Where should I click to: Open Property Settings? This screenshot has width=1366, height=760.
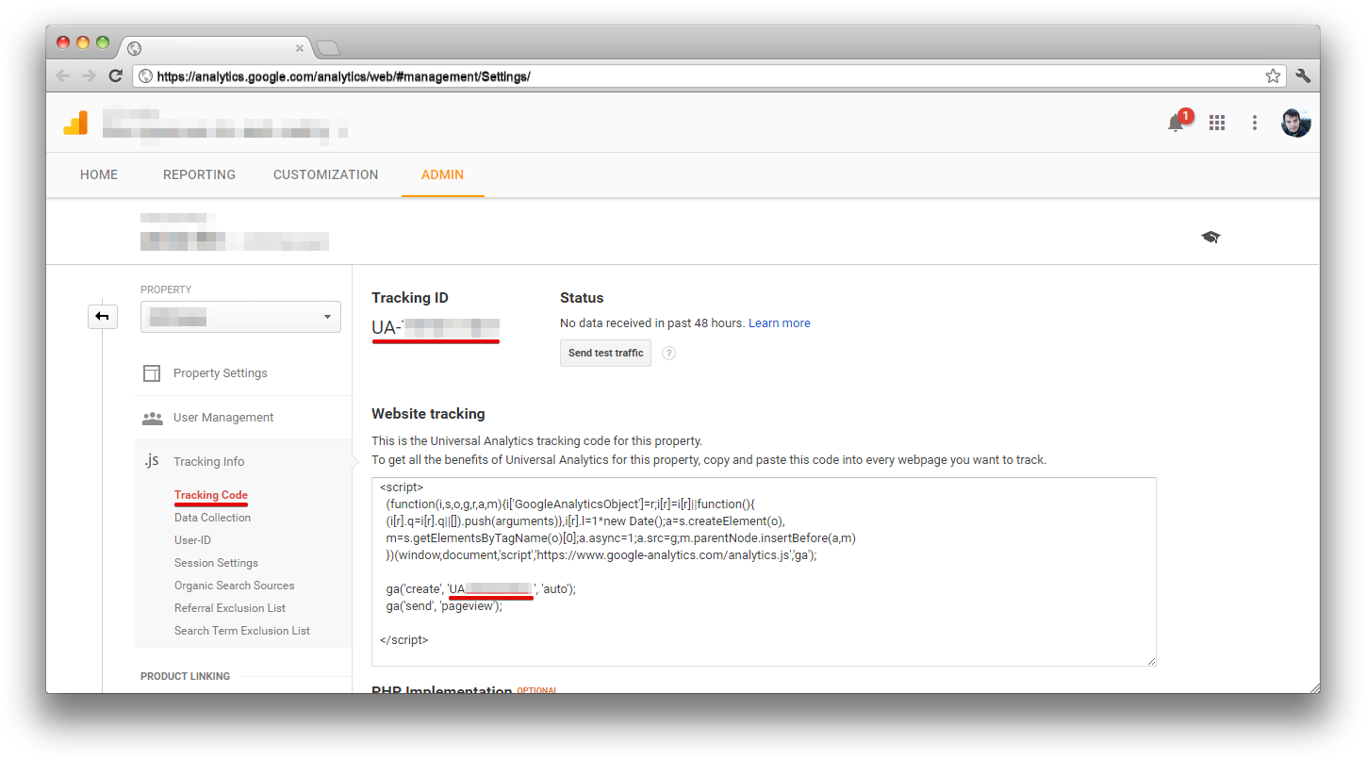[220, 373]
